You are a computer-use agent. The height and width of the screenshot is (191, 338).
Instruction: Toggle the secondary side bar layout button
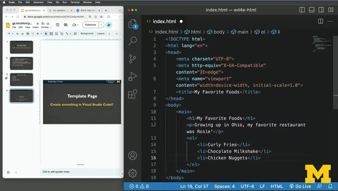pos(321,10)
